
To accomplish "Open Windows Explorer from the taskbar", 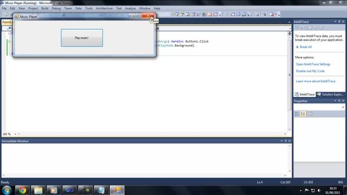I will coord(38,190).
